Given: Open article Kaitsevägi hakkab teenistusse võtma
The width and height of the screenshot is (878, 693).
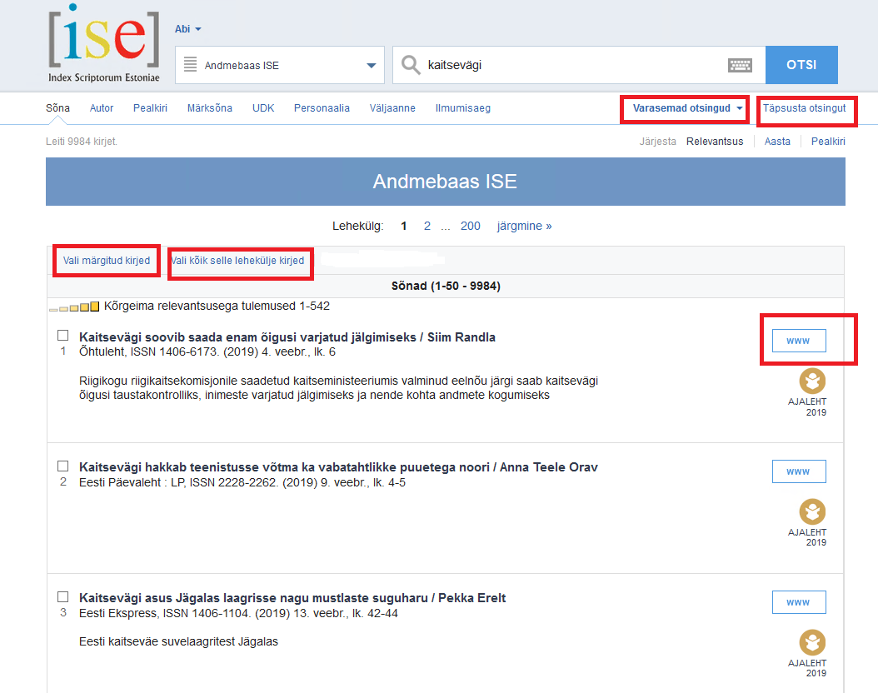Looking at the screenshot, I should (x=338, y=467).
